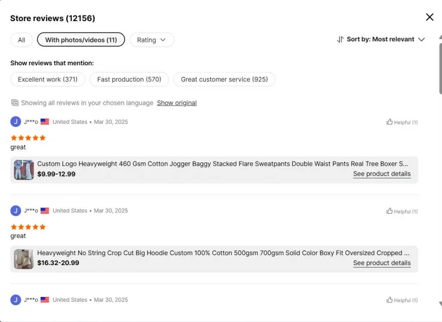Image resolution: width=442 pixels, height=322 pixels.
Task: Mark the hoodie review as Helpful
Action: (402, 211)
